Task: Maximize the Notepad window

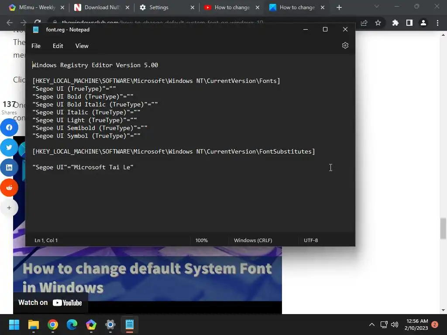Action: coord(325,29)
